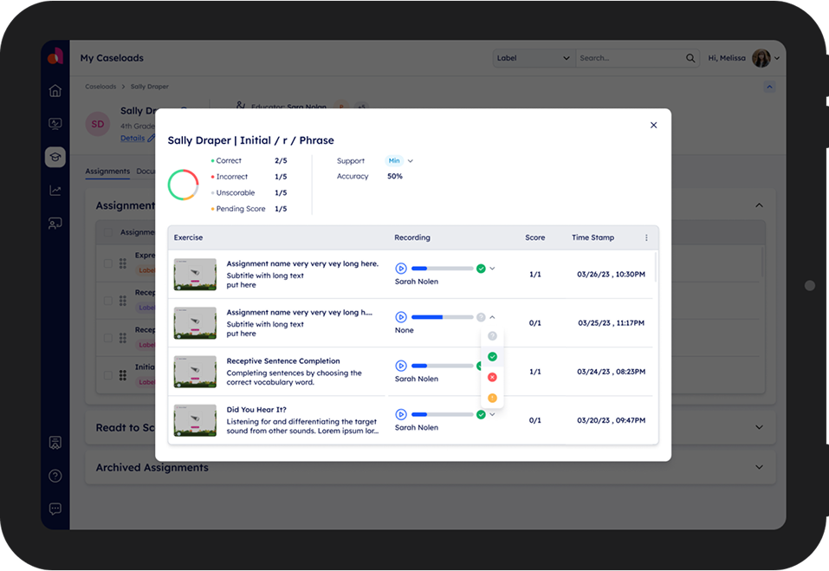This screenshot has width=829, height=571.
Task: Open analytics chart icon in sidebar
Action: point(55,191)
